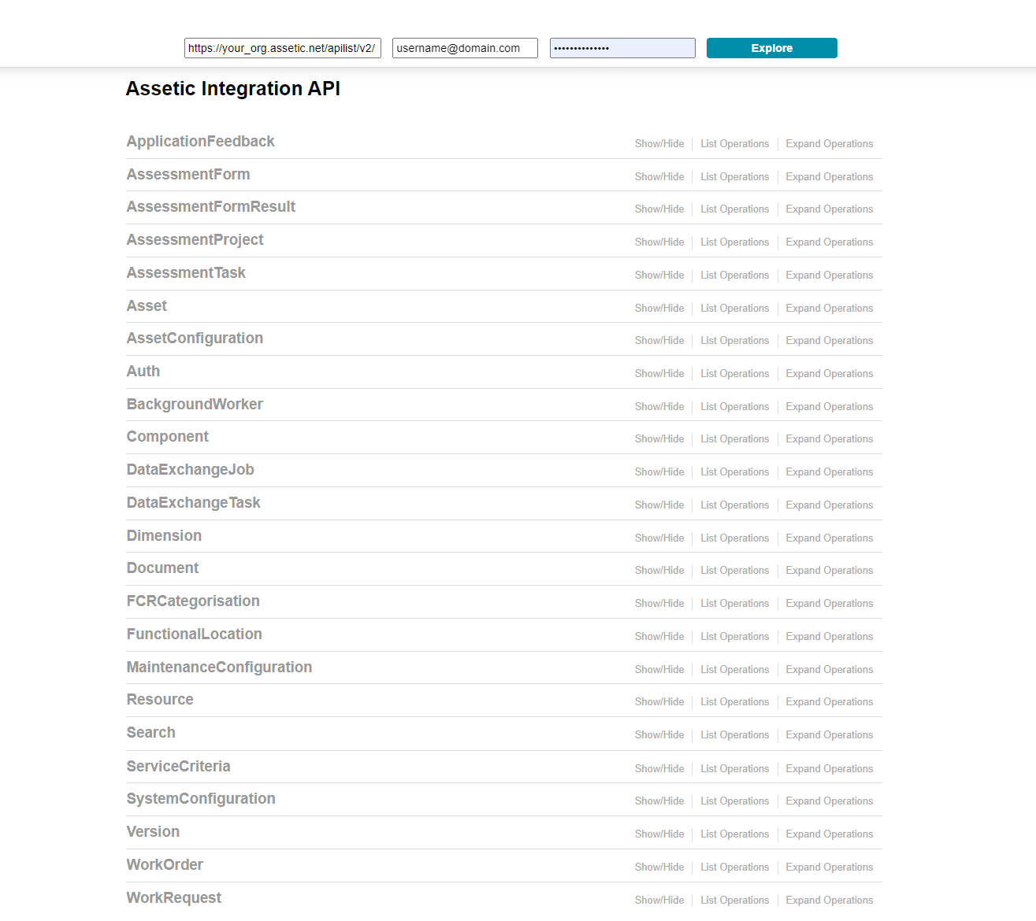Viewport: 1036px width, 921px height.
Task: List Operations for DataExchangeJob
Action: [x=734, y=472]
